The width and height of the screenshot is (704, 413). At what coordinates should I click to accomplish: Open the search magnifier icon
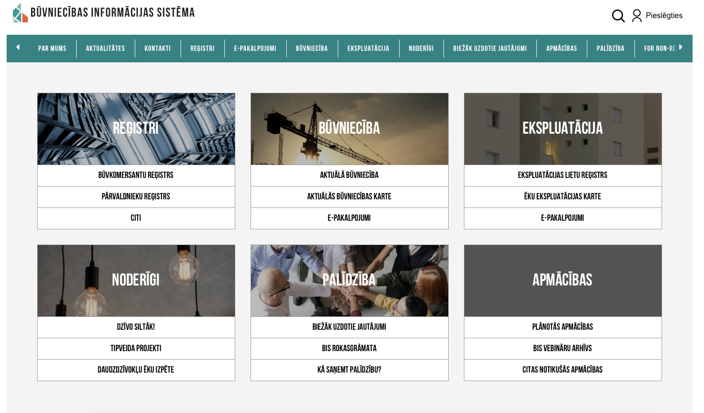[x=618, y=16]
